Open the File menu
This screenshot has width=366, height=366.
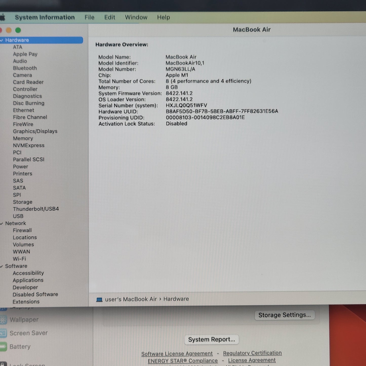[89, 17]
